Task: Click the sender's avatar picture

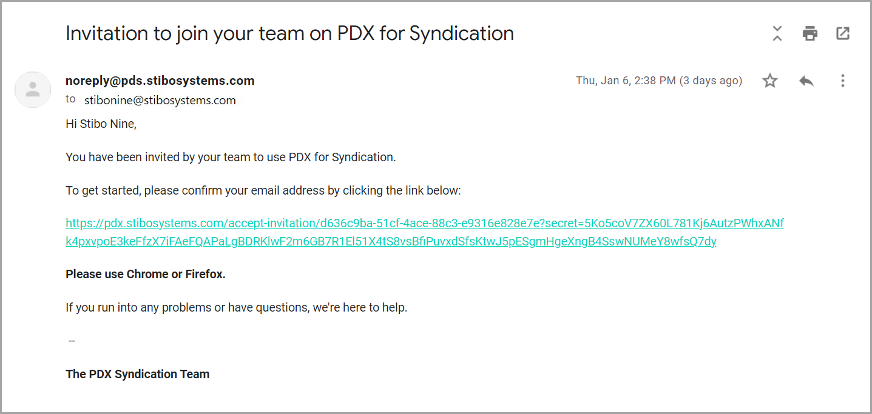Action: (x=33, y=90)
